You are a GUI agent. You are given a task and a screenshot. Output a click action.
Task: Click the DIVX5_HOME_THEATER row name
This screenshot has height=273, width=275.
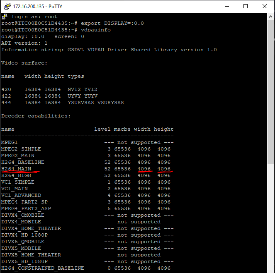tap(31, 255)
